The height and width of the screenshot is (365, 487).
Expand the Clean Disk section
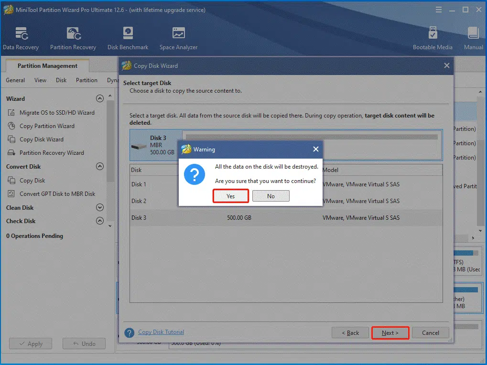tap(100, 208)
